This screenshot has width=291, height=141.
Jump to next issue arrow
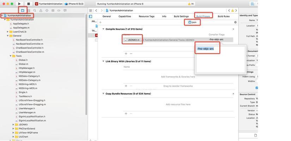point(236,11)
